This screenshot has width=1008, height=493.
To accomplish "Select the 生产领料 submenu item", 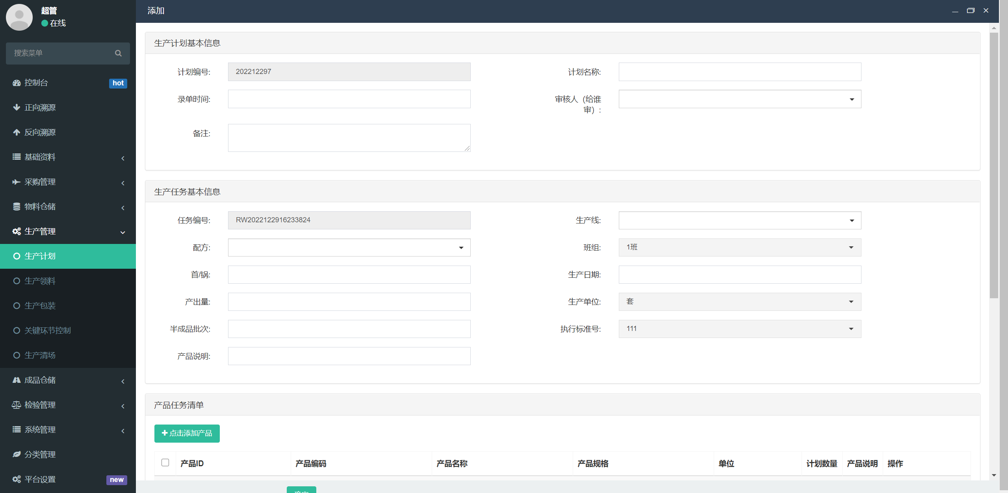I will click(x=68, y=281).
